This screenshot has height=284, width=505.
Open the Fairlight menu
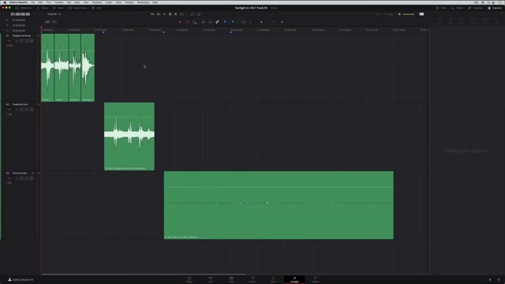click(x=129, y=2)
